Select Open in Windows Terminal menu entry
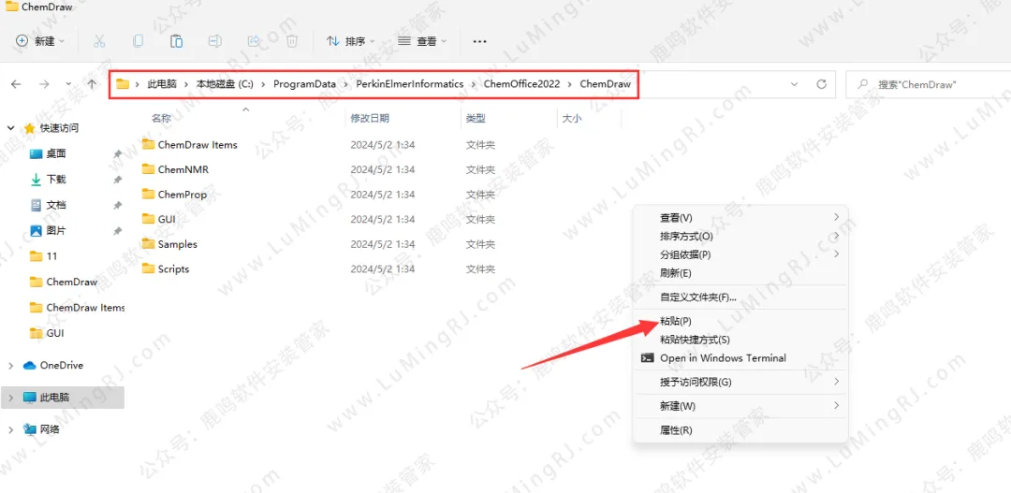Viewport: 1011px width, 493px height. tap(723, 358)
